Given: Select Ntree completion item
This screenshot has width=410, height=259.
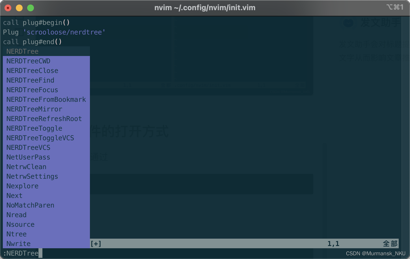Looking at the screenshot, I should pyautogui.click(x=46, y=234).
